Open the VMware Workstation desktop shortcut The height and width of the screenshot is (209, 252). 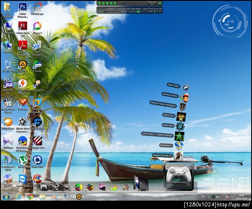tap(37, 106)
